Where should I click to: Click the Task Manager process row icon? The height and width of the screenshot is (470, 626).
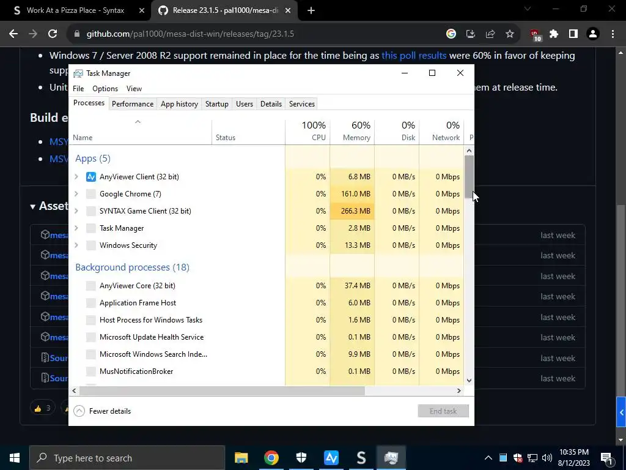91,228
